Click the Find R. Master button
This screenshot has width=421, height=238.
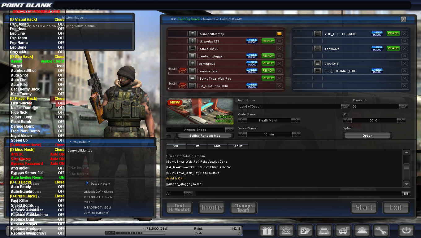click(179, 208)
